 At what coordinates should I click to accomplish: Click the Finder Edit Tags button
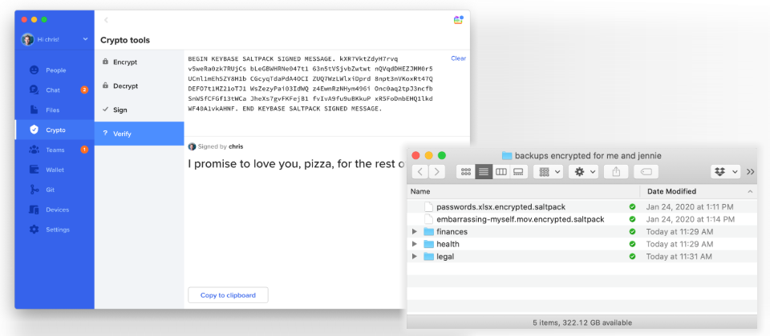(646, 171)
